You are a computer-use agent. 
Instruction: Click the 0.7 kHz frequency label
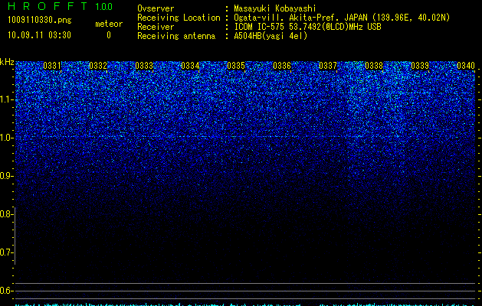coord(5,252)
